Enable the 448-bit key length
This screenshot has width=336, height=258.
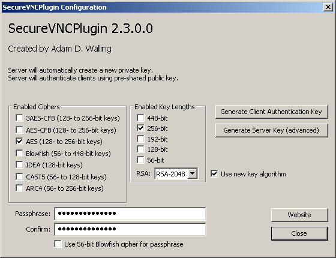[x=140, y=118]
